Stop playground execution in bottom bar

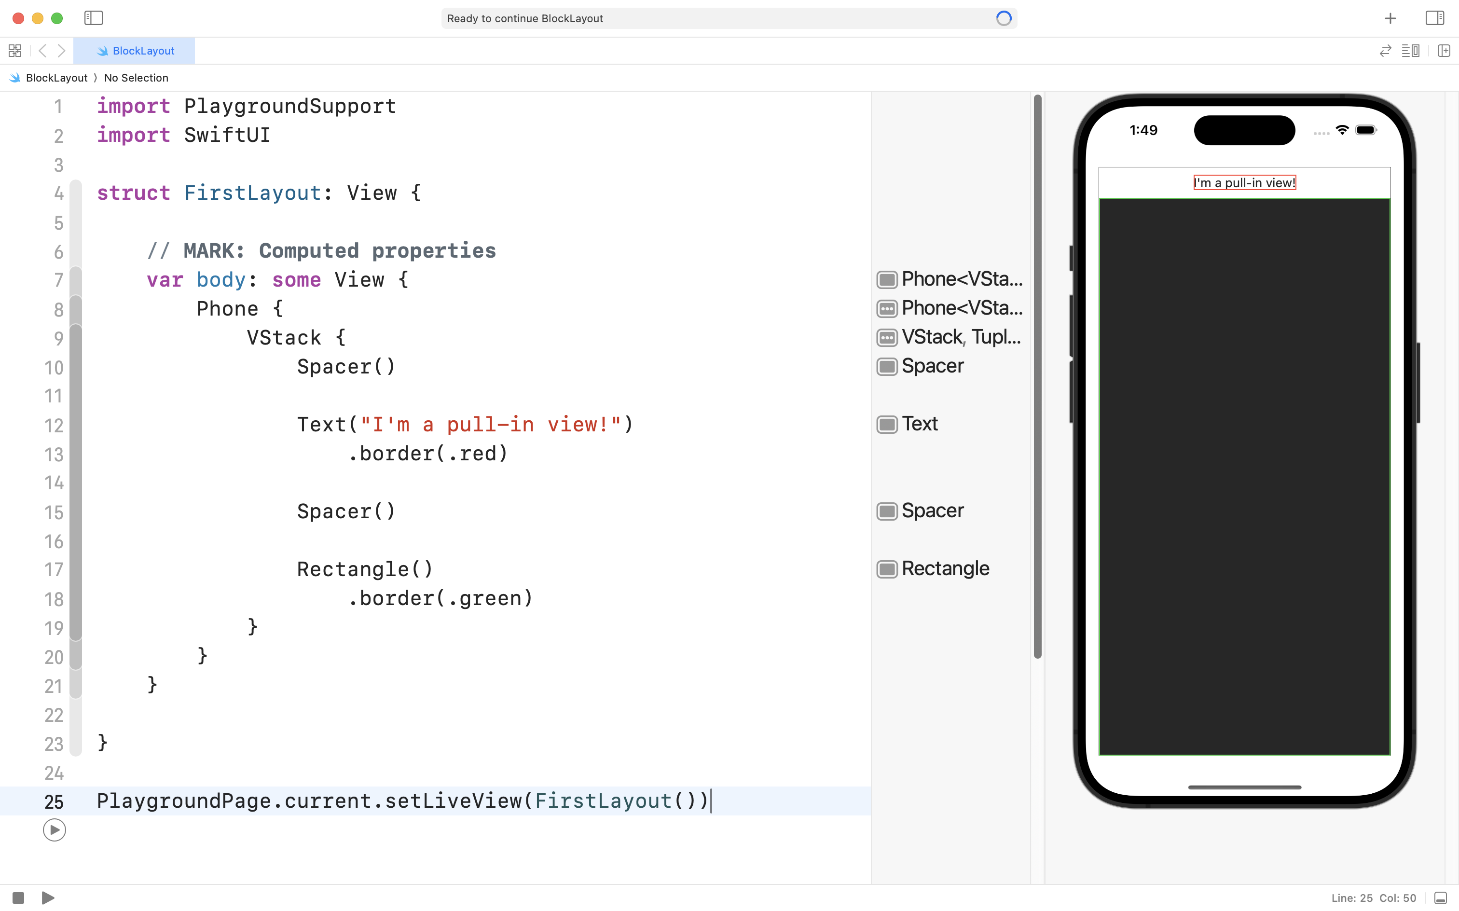(x=18, y=898)
